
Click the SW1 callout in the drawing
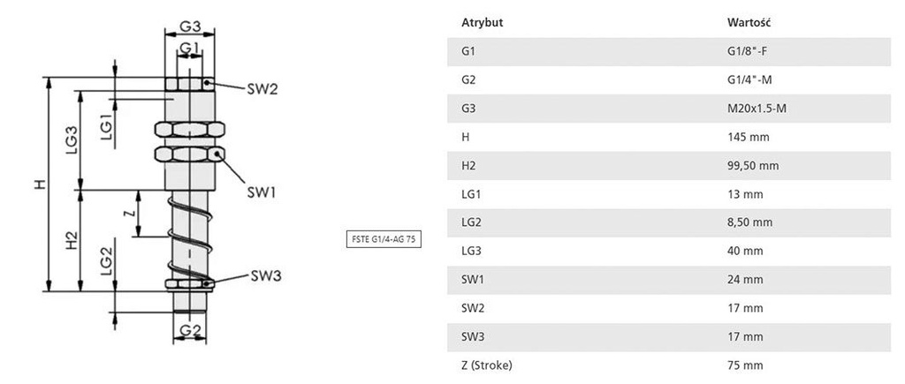tap(262, 191)
